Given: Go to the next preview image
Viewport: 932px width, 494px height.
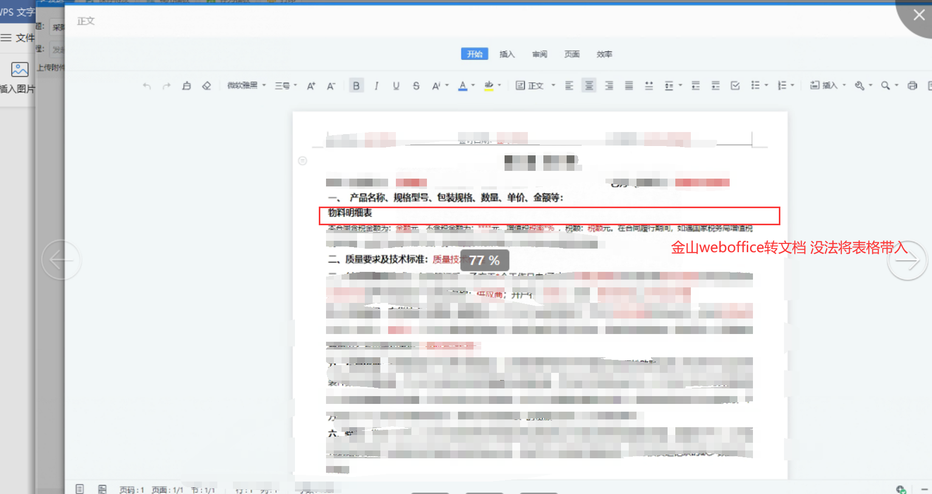Looking at the screenshot, I should tap(907, 260).
